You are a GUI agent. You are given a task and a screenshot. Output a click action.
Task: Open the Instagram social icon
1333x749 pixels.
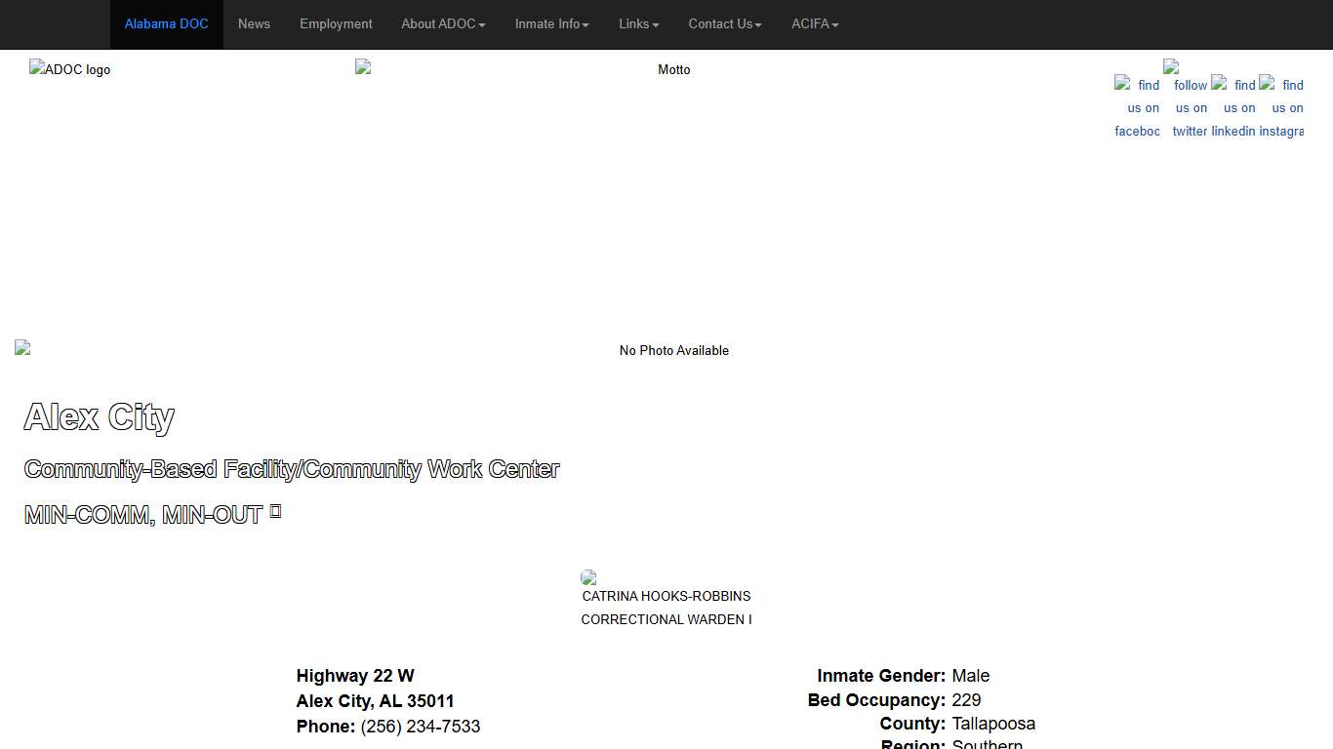click(x=1281, y=107)
